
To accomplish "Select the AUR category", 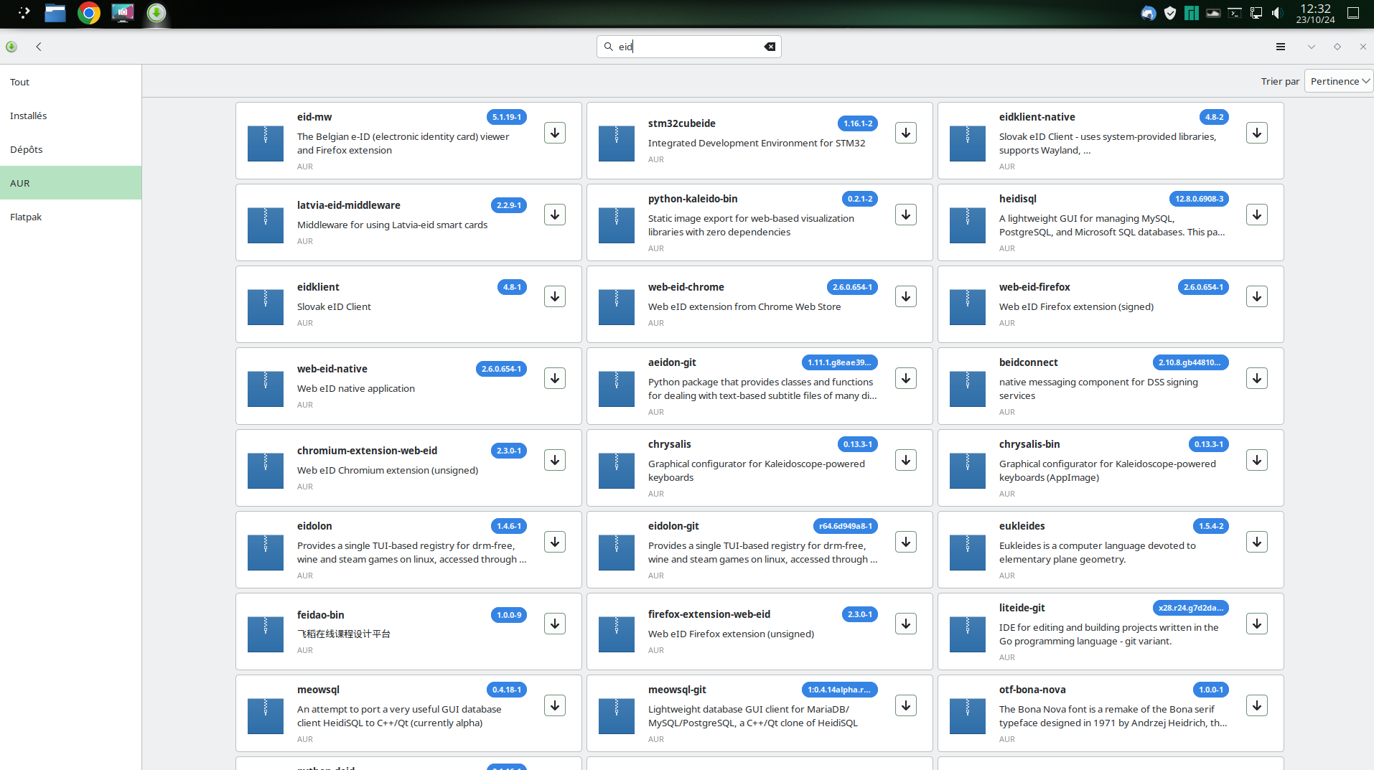I will (x=70, y=183).
